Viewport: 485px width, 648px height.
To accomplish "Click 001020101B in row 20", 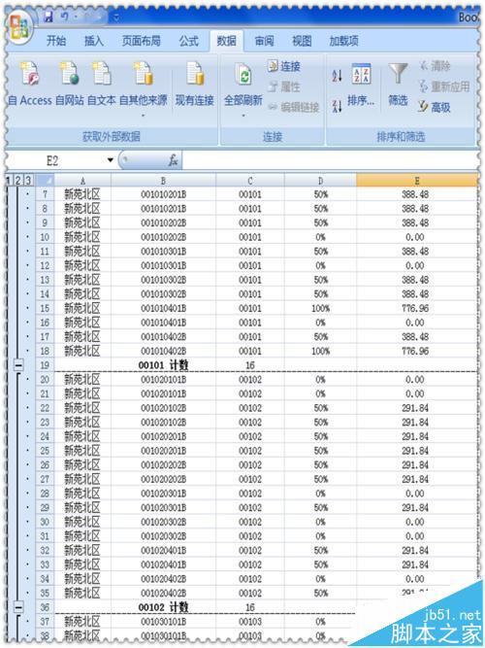I will [x=164, y=380].
